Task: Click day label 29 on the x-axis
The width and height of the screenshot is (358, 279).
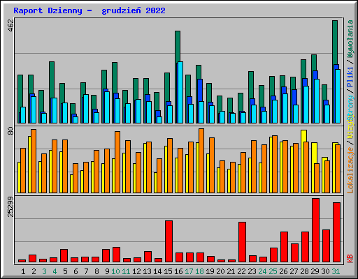Action: coord(315,271)
